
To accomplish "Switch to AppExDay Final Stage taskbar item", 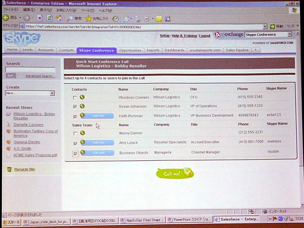I will 142,220.
